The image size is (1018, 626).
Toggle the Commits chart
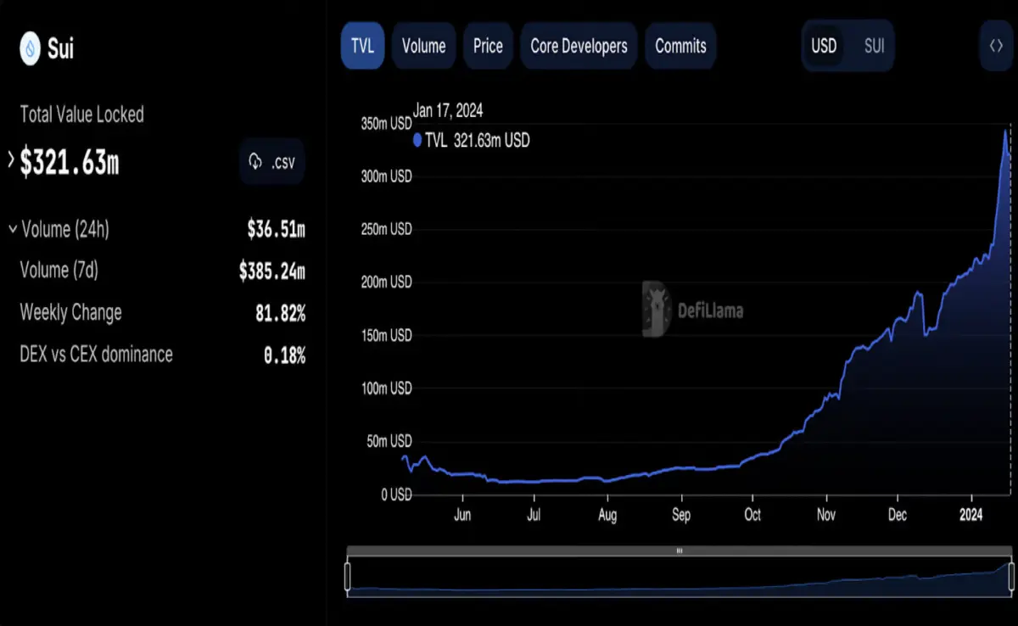pyautogui.click(x=680, y=46)
